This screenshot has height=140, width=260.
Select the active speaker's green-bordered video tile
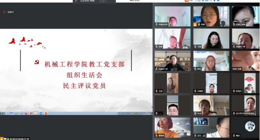point(211,16)
